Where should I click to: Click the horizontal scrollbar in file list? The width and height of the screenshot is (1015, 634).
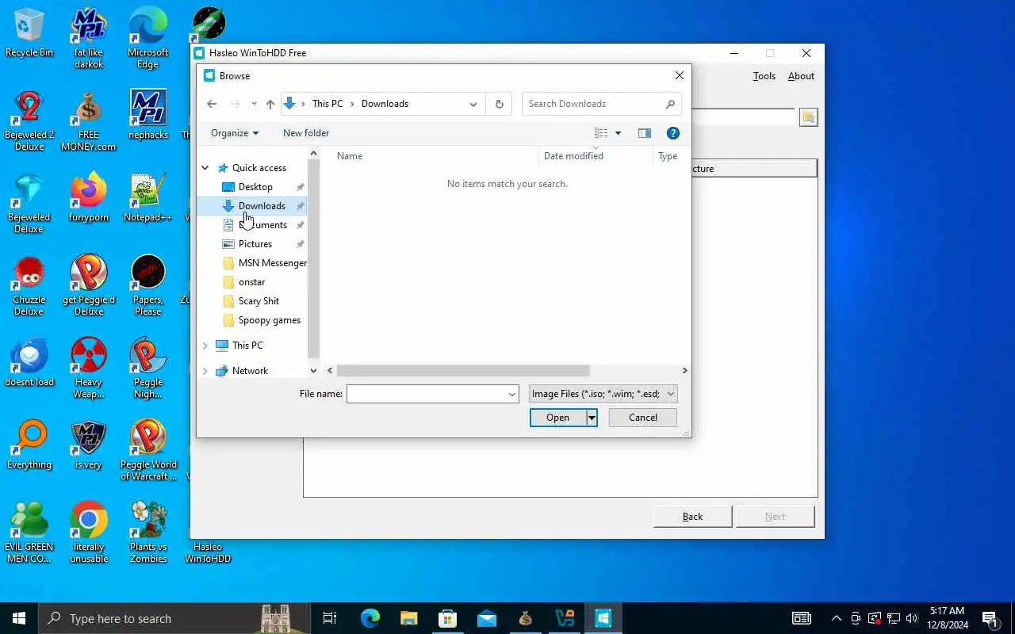[x=463, y=371]
